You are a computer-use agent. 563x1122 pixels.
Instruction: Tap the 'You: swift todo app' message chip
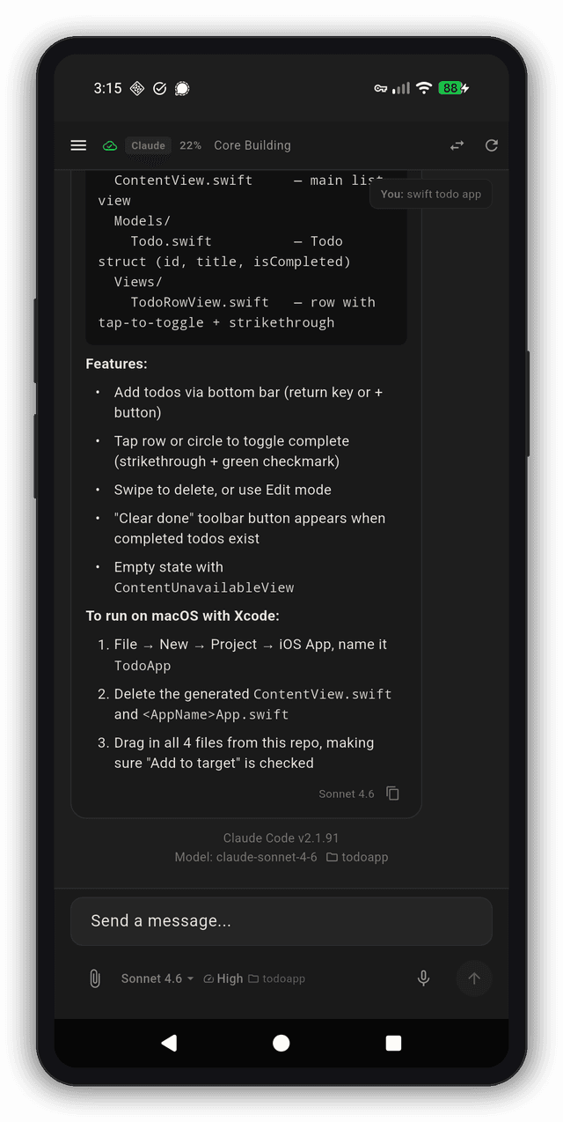430,194
